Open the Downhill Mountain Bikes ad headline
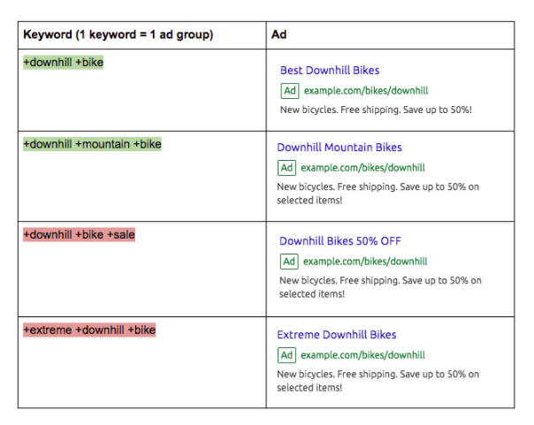 339,148
